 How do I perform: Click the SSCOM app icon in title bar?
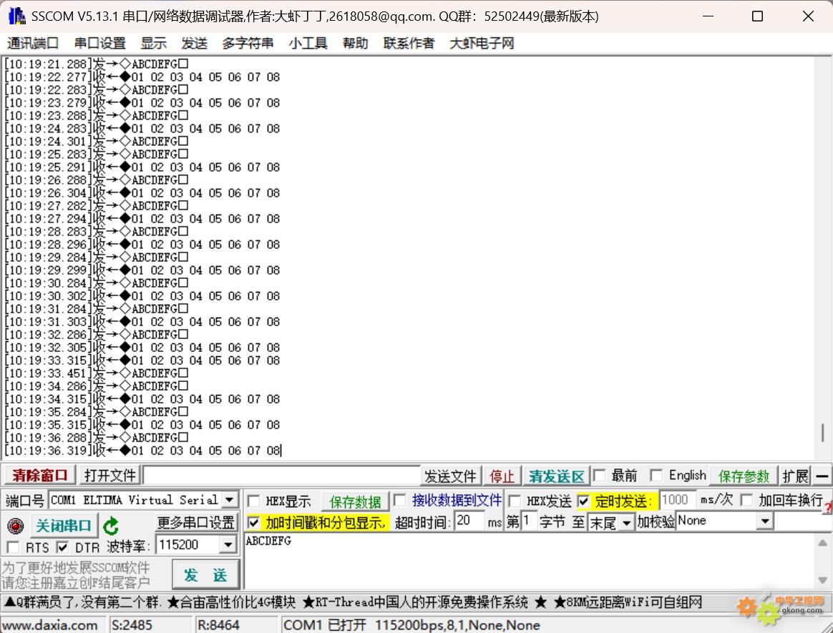coord(16,16)
